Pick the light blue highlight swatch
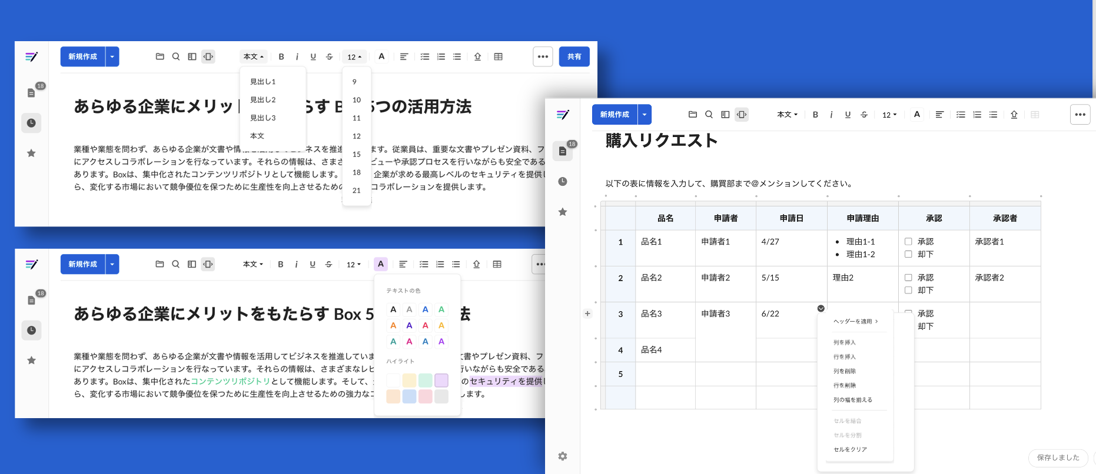The height and width of the screenshot is (474, 1096). pos(409,396)
